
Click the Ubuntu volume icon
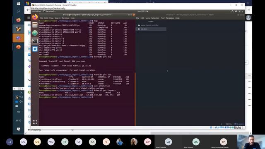[x=236, y=11]
